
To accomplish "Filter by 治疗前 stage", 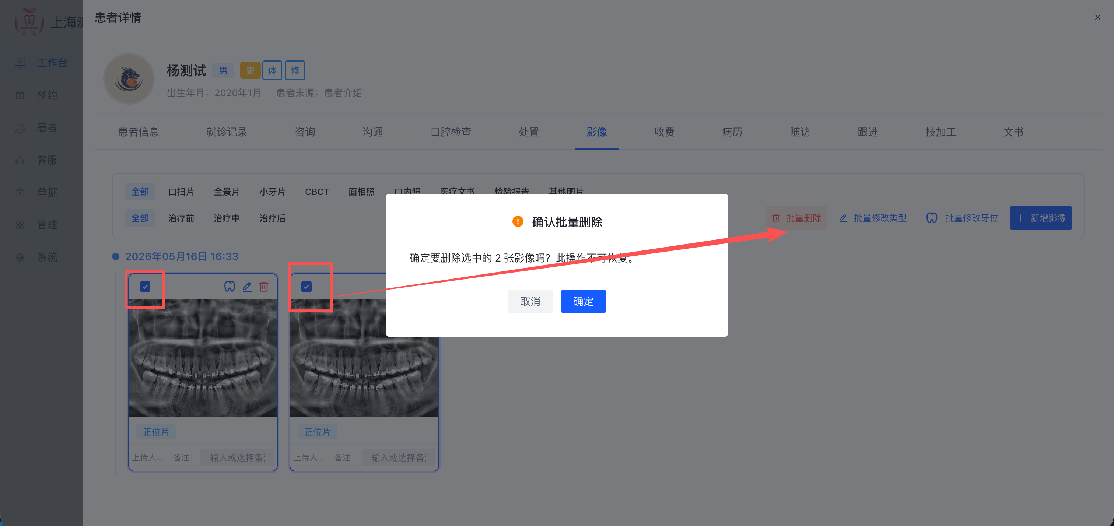I will click(x=181, y=218).
